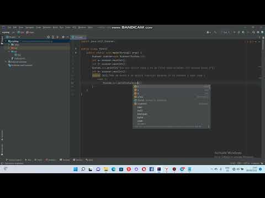Click the Select Opened File target icon
Image resolution: width=265 pixels, height=198 pixels.
click(48, 37)
